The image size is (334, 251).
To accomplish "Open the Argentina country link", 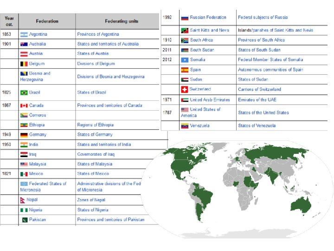I will pos(38,34).
